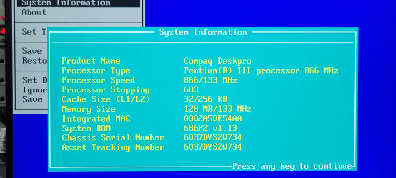This screenshot has height=178, width=396.
Task: Click the System ROM label
Action: [x=86, y=129]
